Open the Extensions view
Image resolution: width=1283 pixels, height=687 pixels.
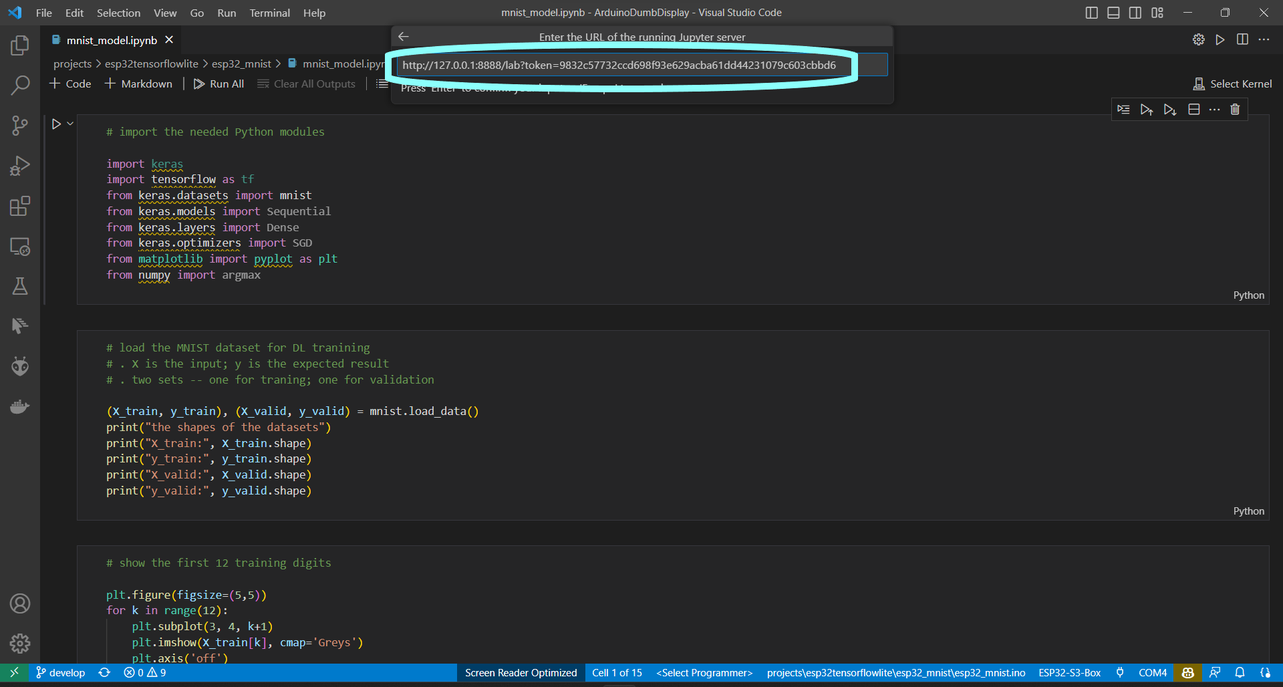click(20, 206)
